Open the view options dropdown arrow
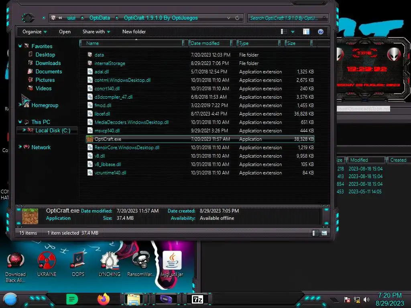Viewport: 411px width, 308px height. [x=293, y=32]
